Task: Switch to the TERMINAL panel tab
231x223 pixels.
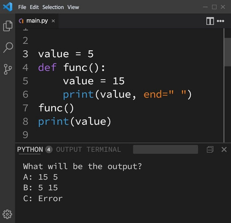Action: click(x=103, y=150)
